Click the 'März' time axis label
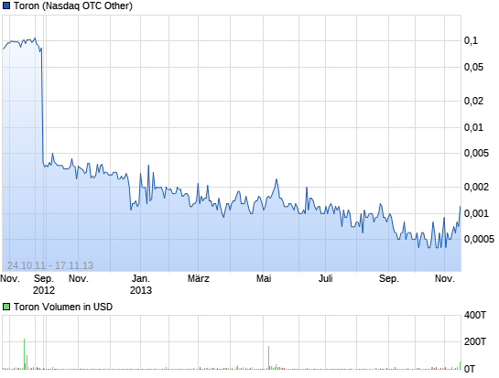The image size is (499, 378). click(x=199, y=279)
